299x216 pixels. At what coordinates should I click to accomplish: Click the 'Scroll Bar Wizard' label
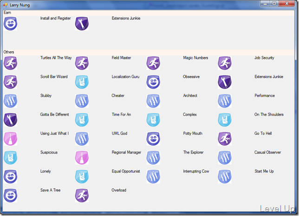point(54,77)
